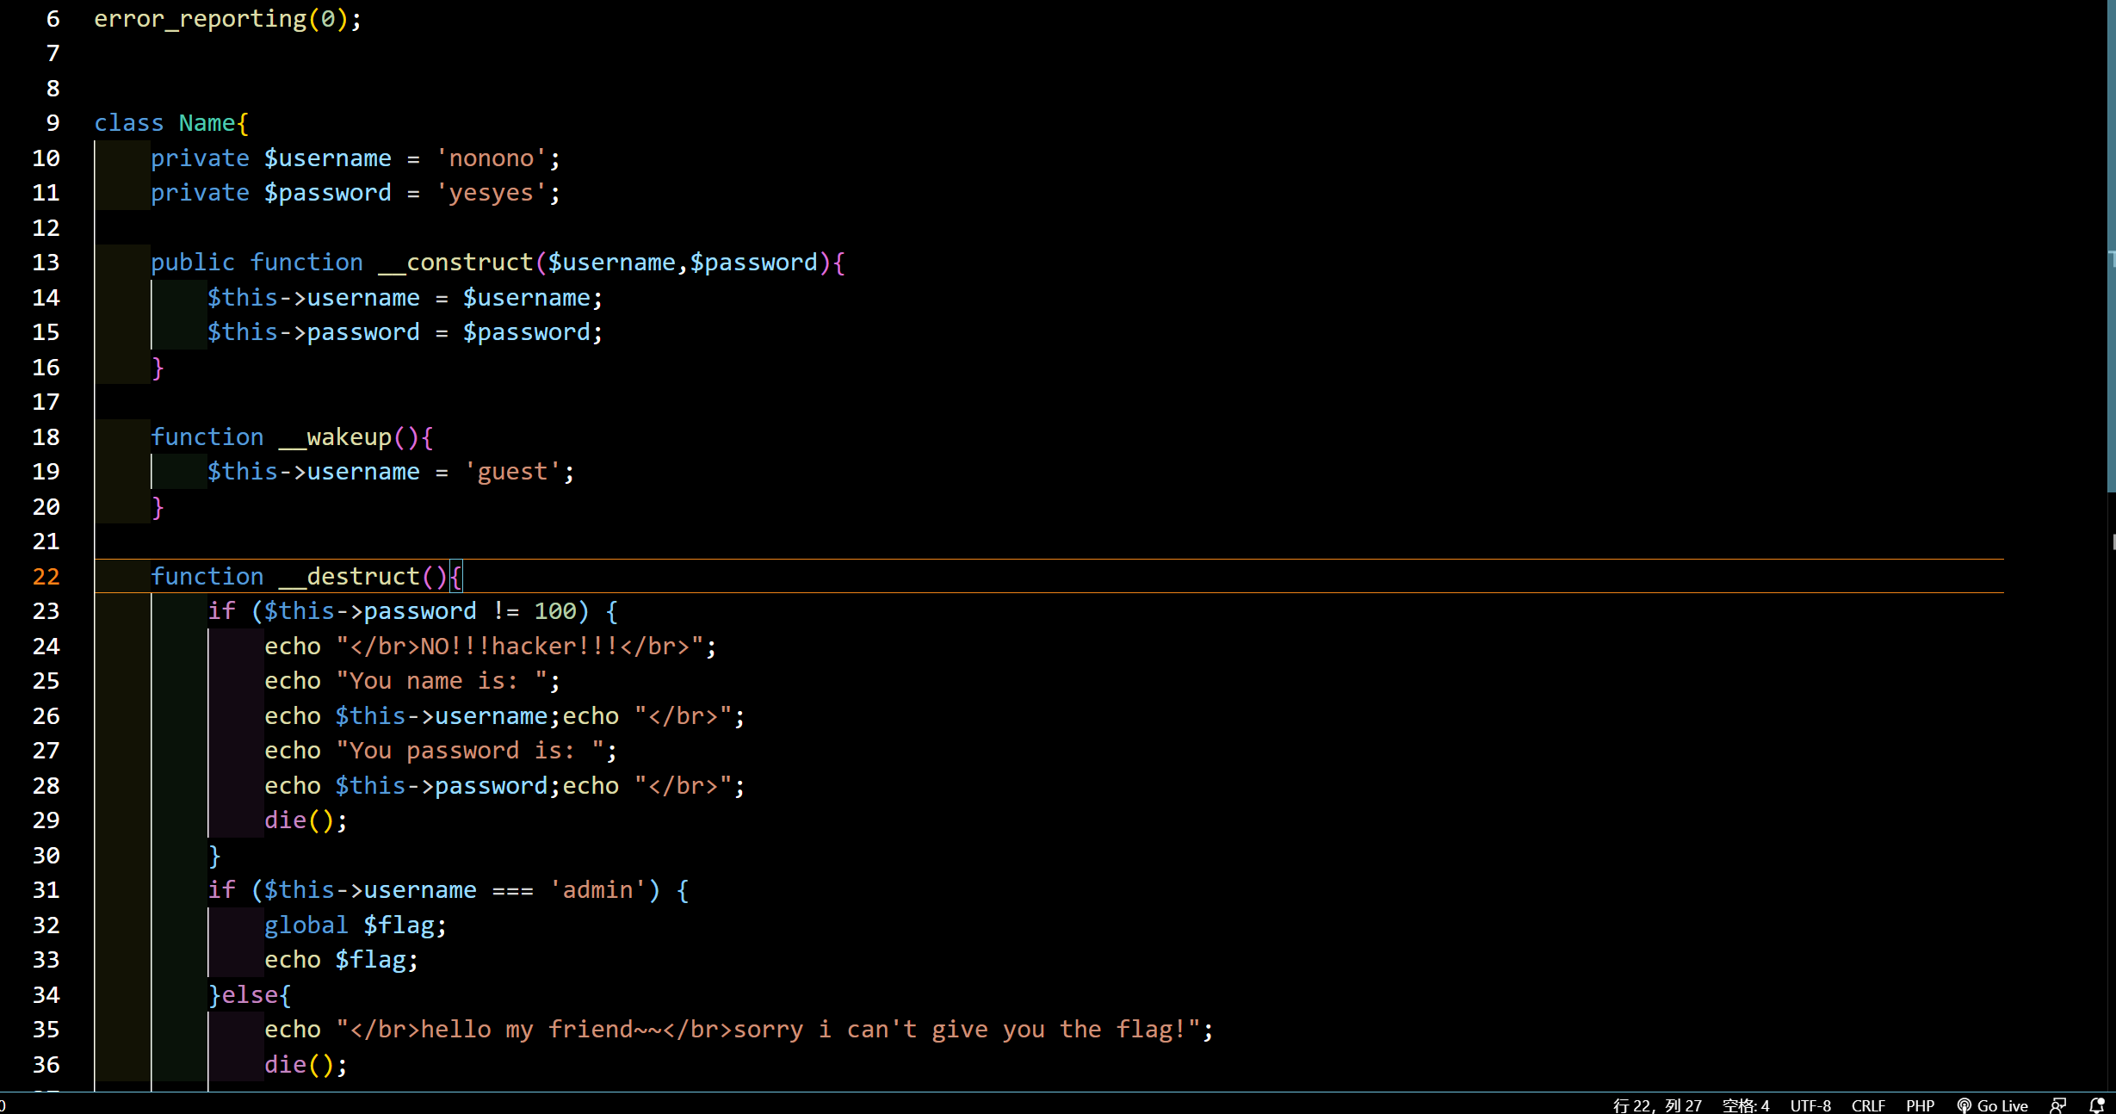
Task: Click the else keyword on line 34
Action: (x=250, y=995)
